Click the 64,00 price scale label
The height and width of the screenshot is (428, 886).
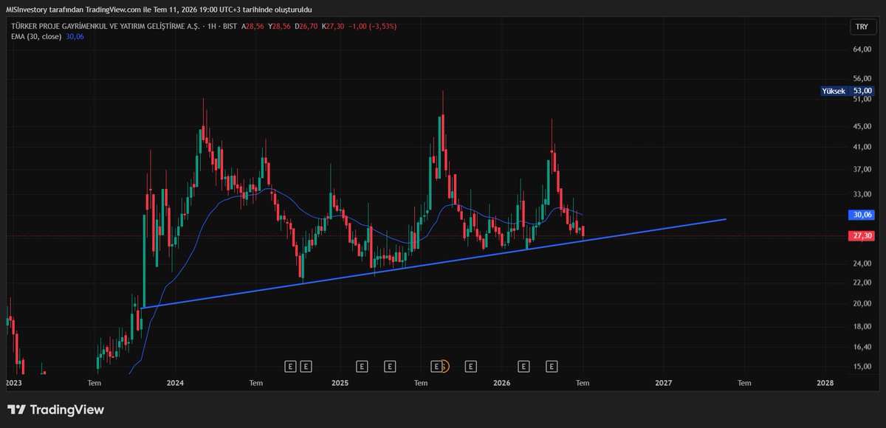862,50
